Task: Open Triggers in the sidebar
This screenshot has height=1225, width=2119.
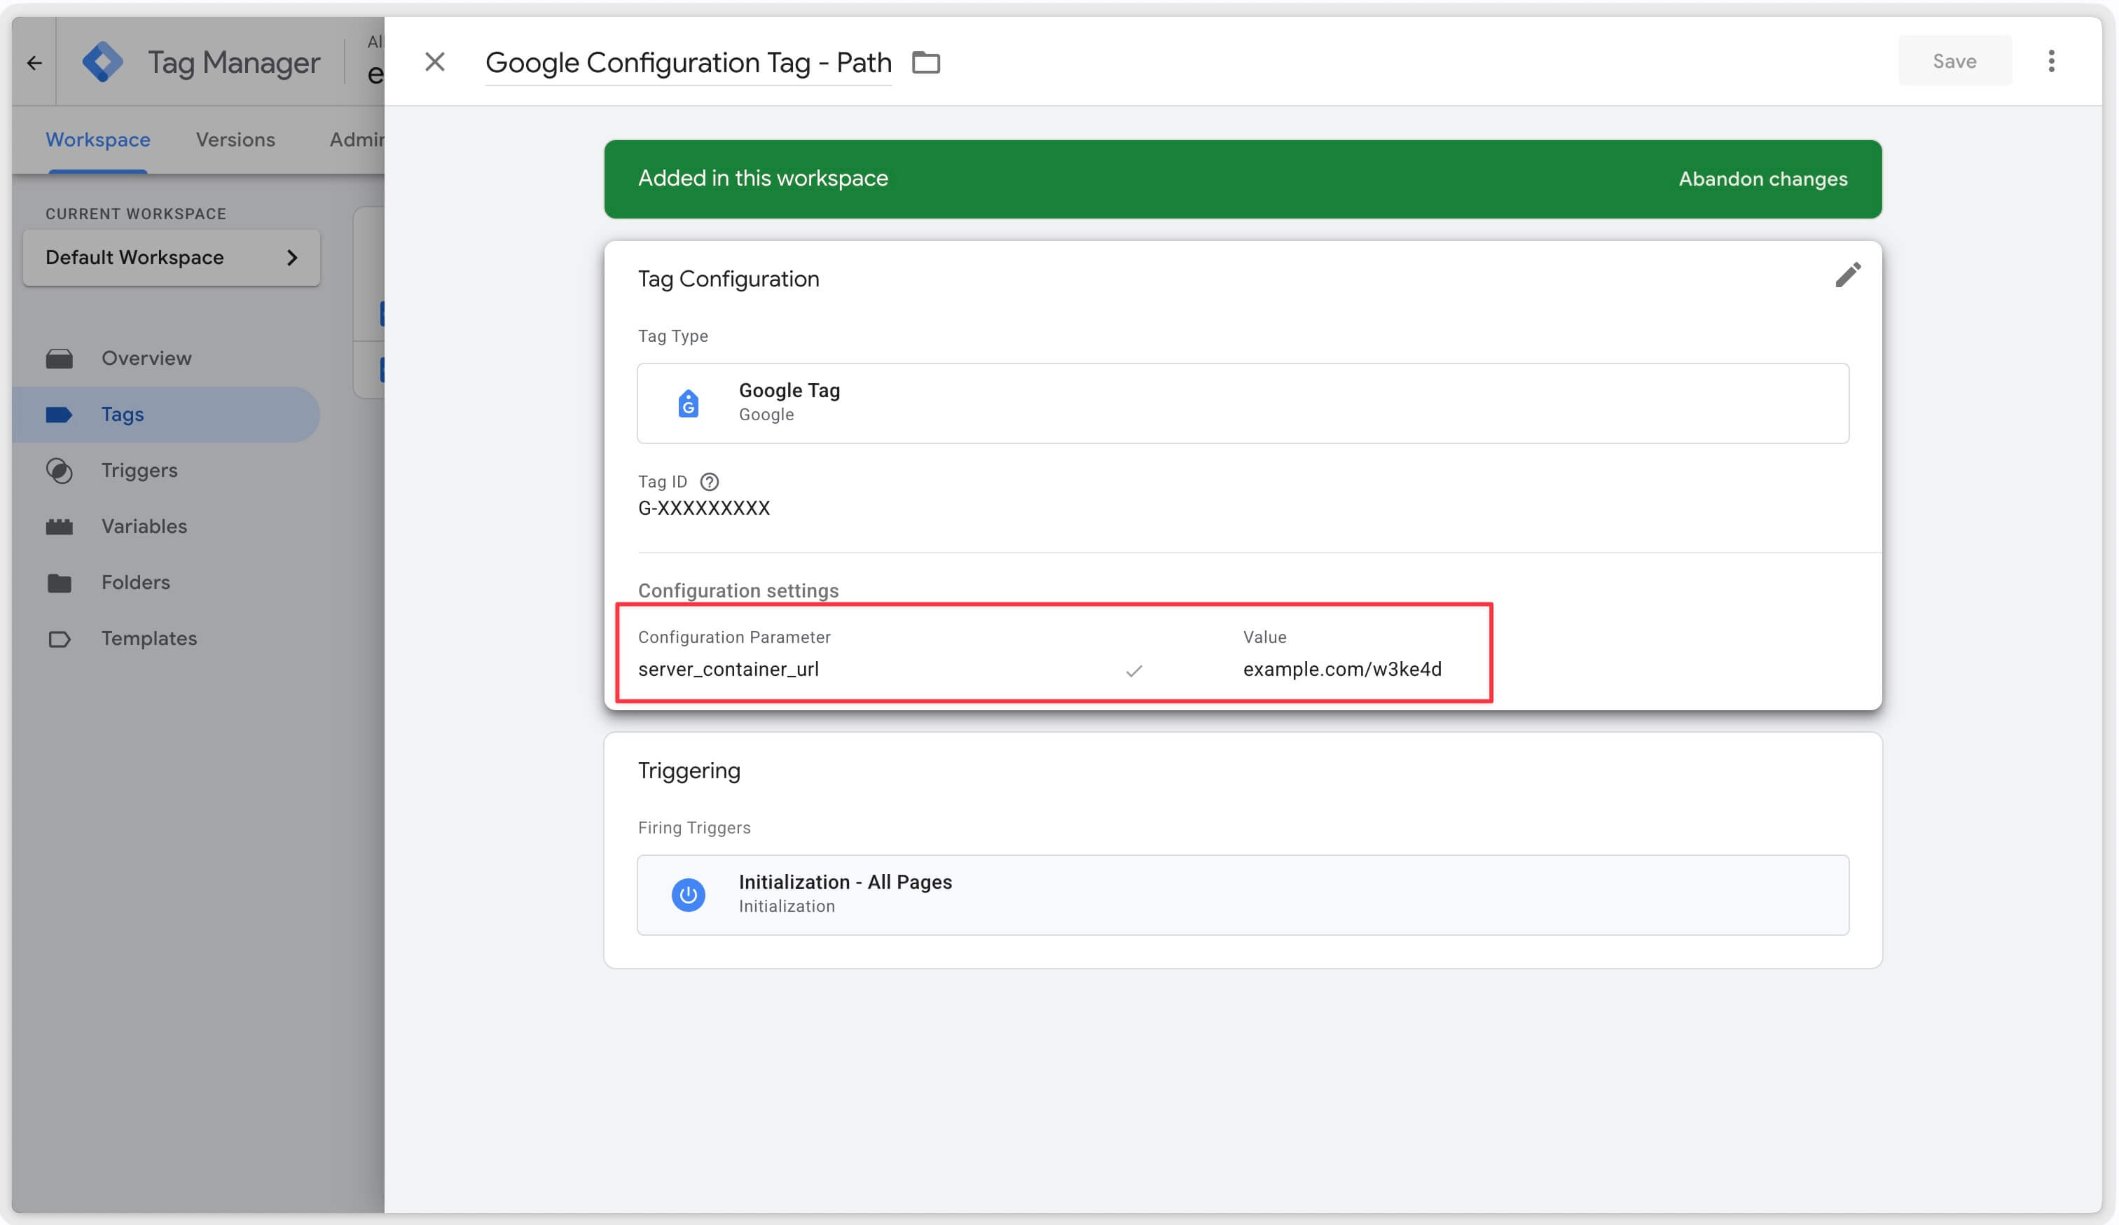Action: [165, 470]
